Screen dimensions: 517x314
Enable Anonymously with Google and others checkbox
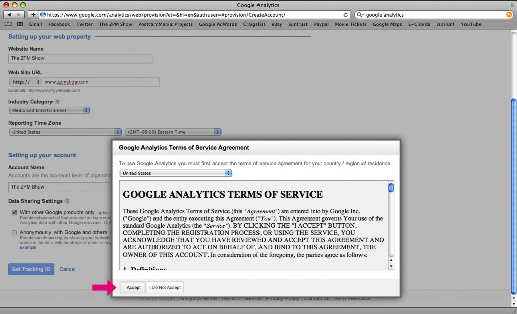(x=14, y=233)
